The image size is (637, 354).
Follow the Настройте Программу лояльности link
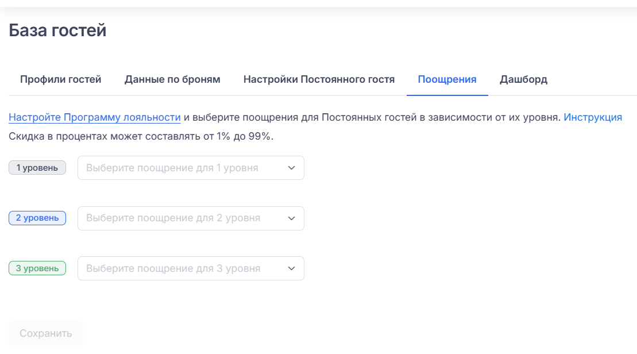95,117
